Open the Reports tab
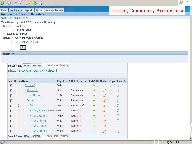192x144 pixels. (x=29, y=10)
